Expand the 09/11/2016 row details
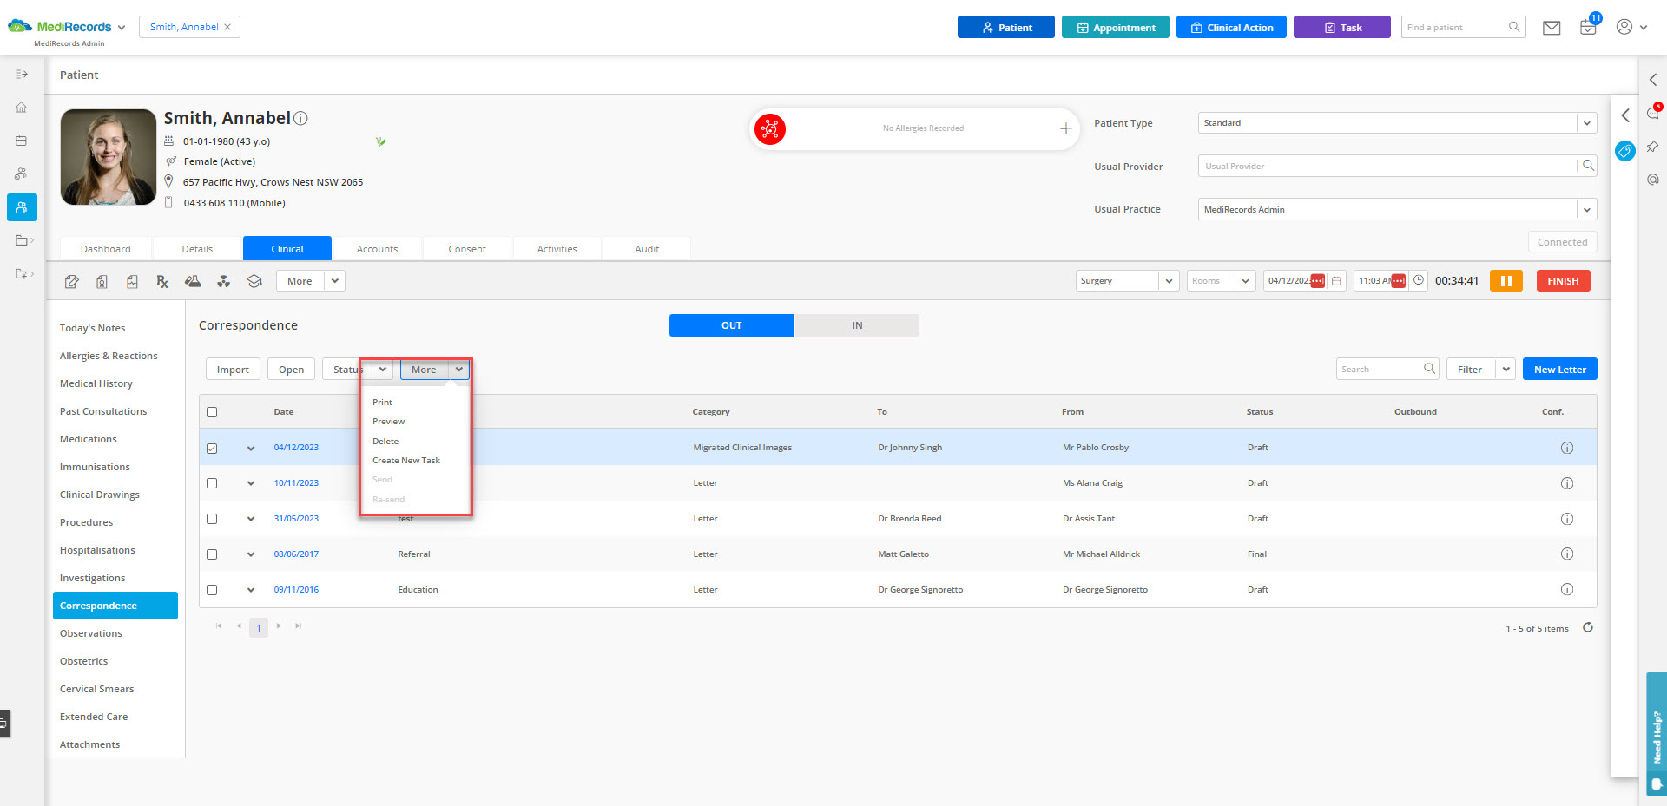Screen dimensions: 1667x806 (x=251, y=590)
